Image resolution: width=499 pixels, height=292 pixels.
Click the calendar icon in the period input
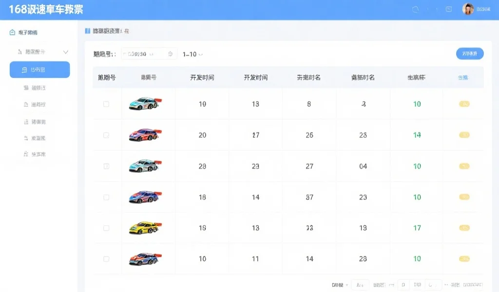170,54
